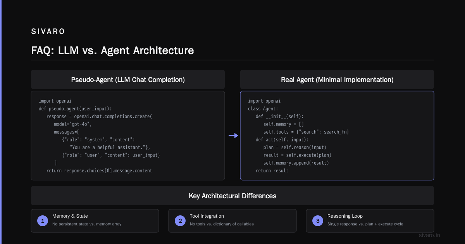Click the numbered circle 3 icon

pos(318,221)
